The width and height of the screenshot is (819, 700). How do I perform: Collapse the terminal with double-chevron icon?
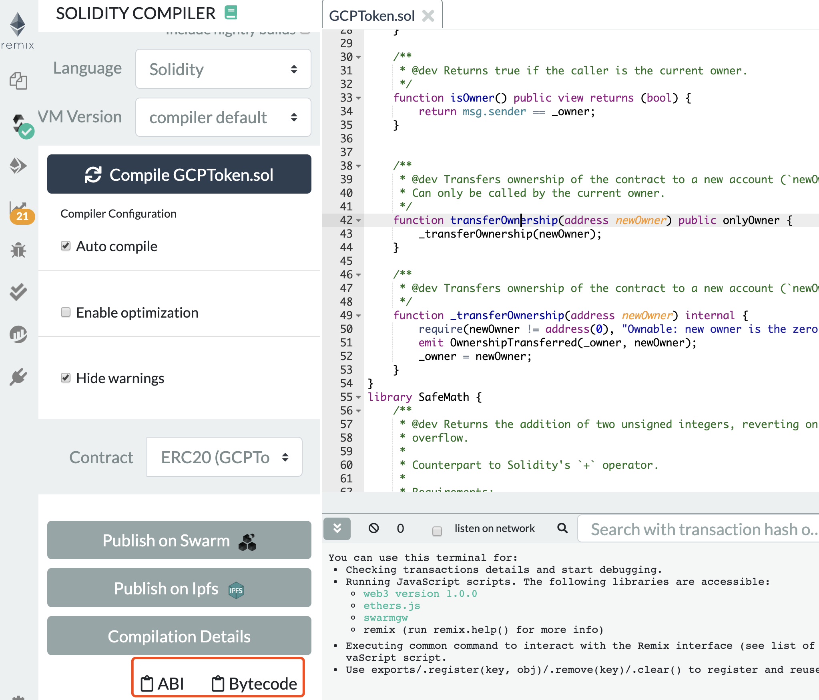(x=337, y=528)
